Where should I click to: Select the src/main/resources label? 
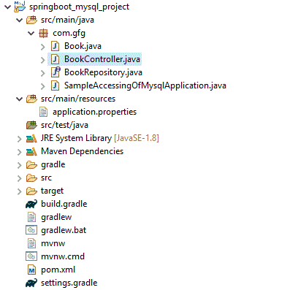point(78,99)
